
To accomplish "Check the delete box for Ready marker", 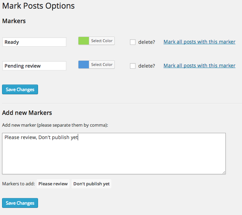I will point(133,42).
